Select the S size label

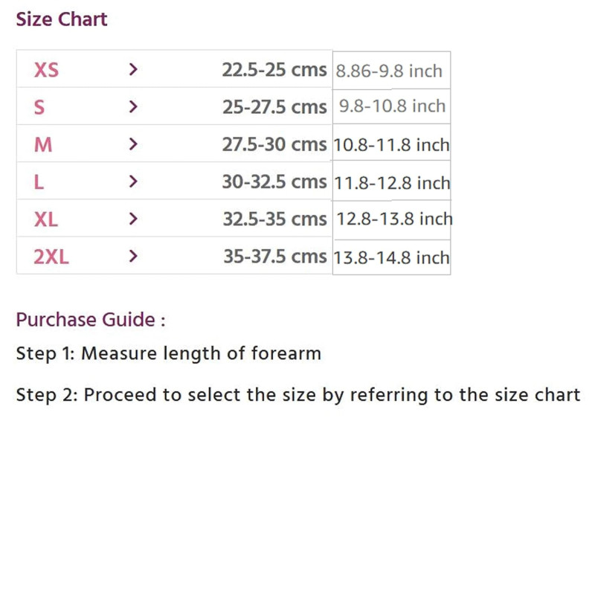(x=39, y=107)
